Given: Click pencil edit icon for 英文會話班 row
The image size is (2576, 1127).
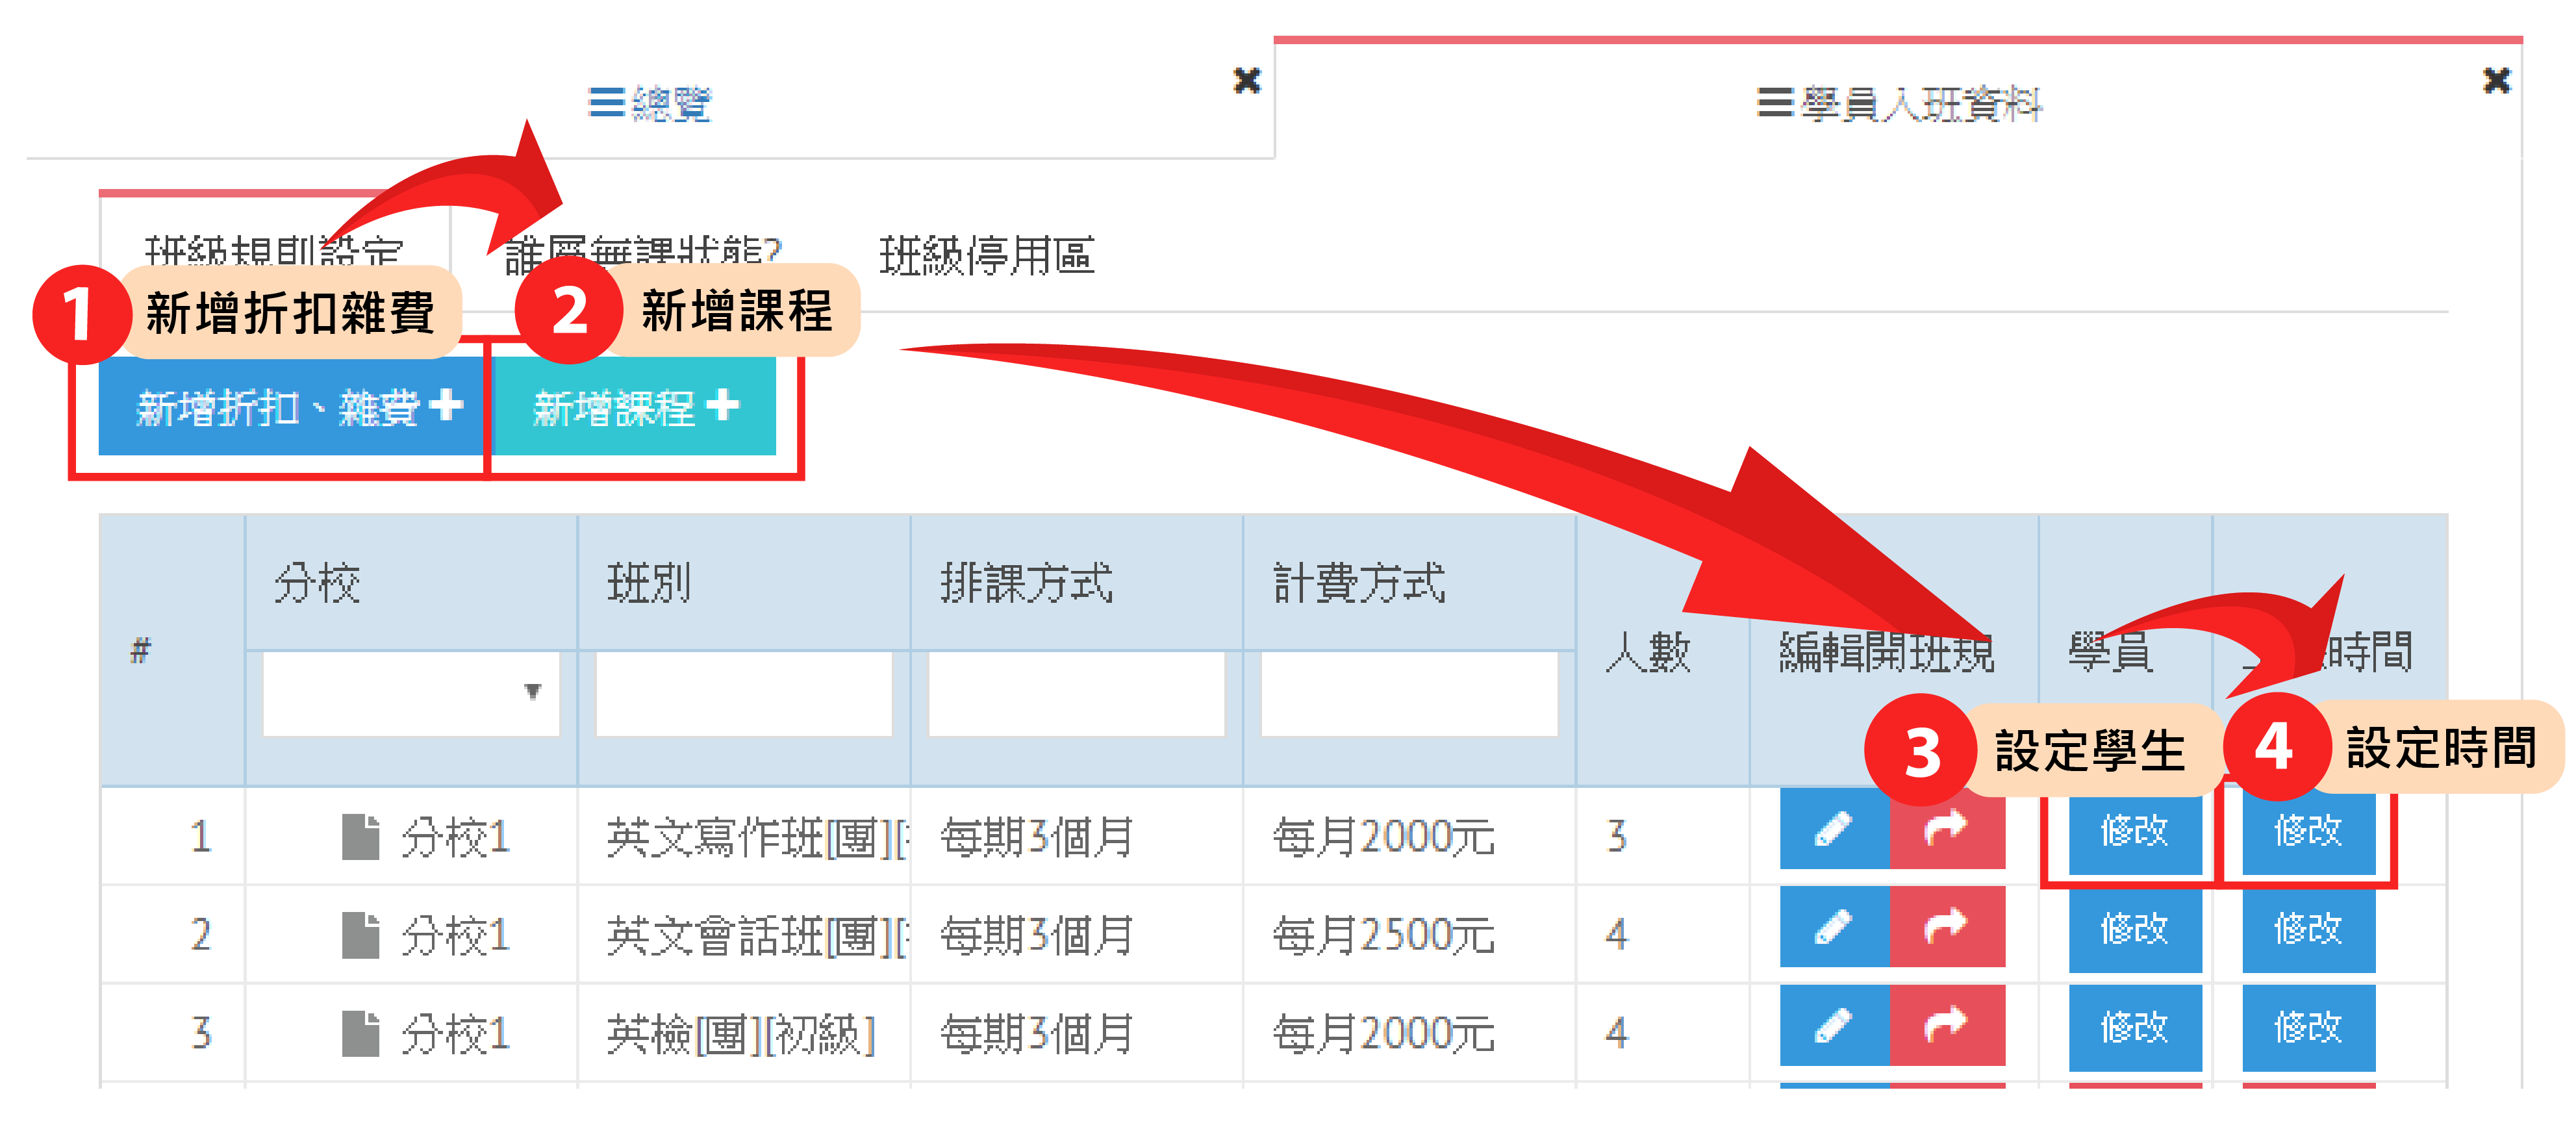Looking at the screenshot, I should pos(1833,928).
